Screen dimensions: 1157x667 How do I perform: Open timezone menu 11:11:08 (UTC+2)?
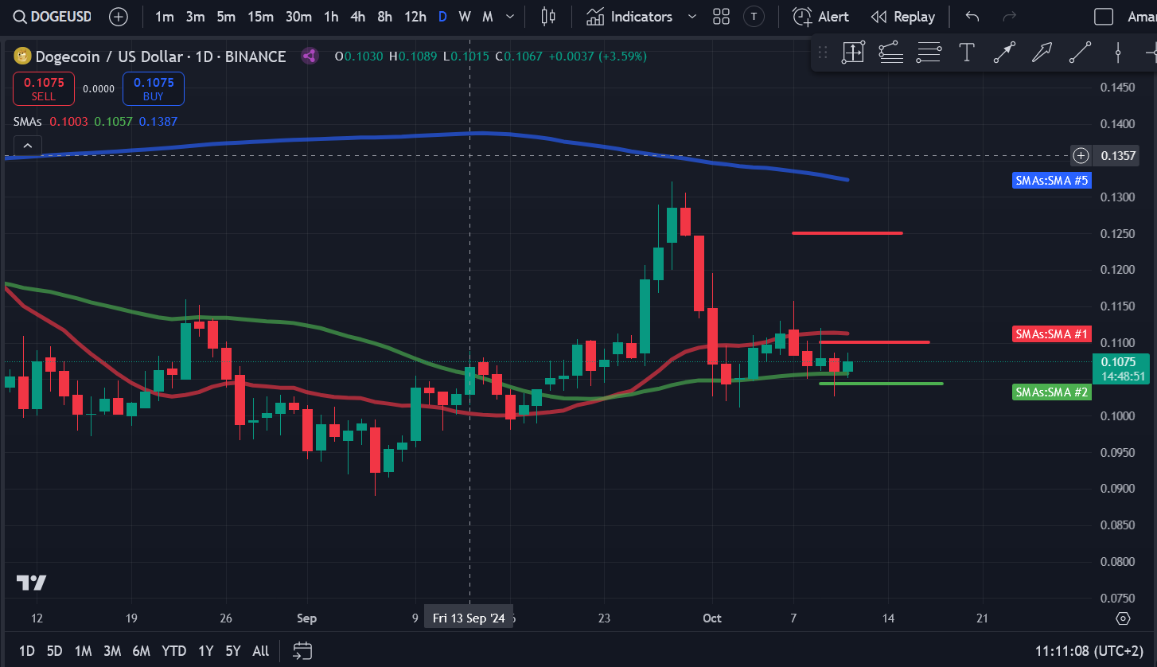(x=1088, y=651)
